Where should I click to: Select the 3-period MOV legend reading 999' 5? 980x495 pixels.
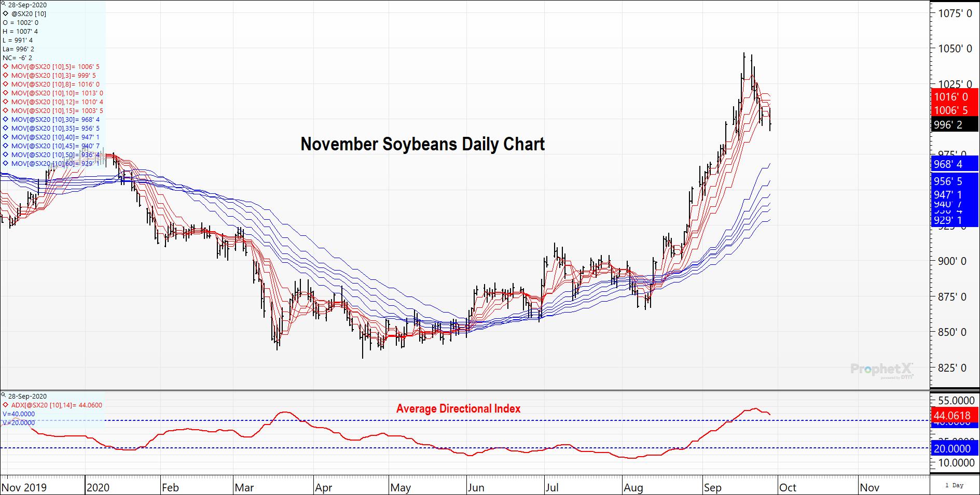coord(53,76)
